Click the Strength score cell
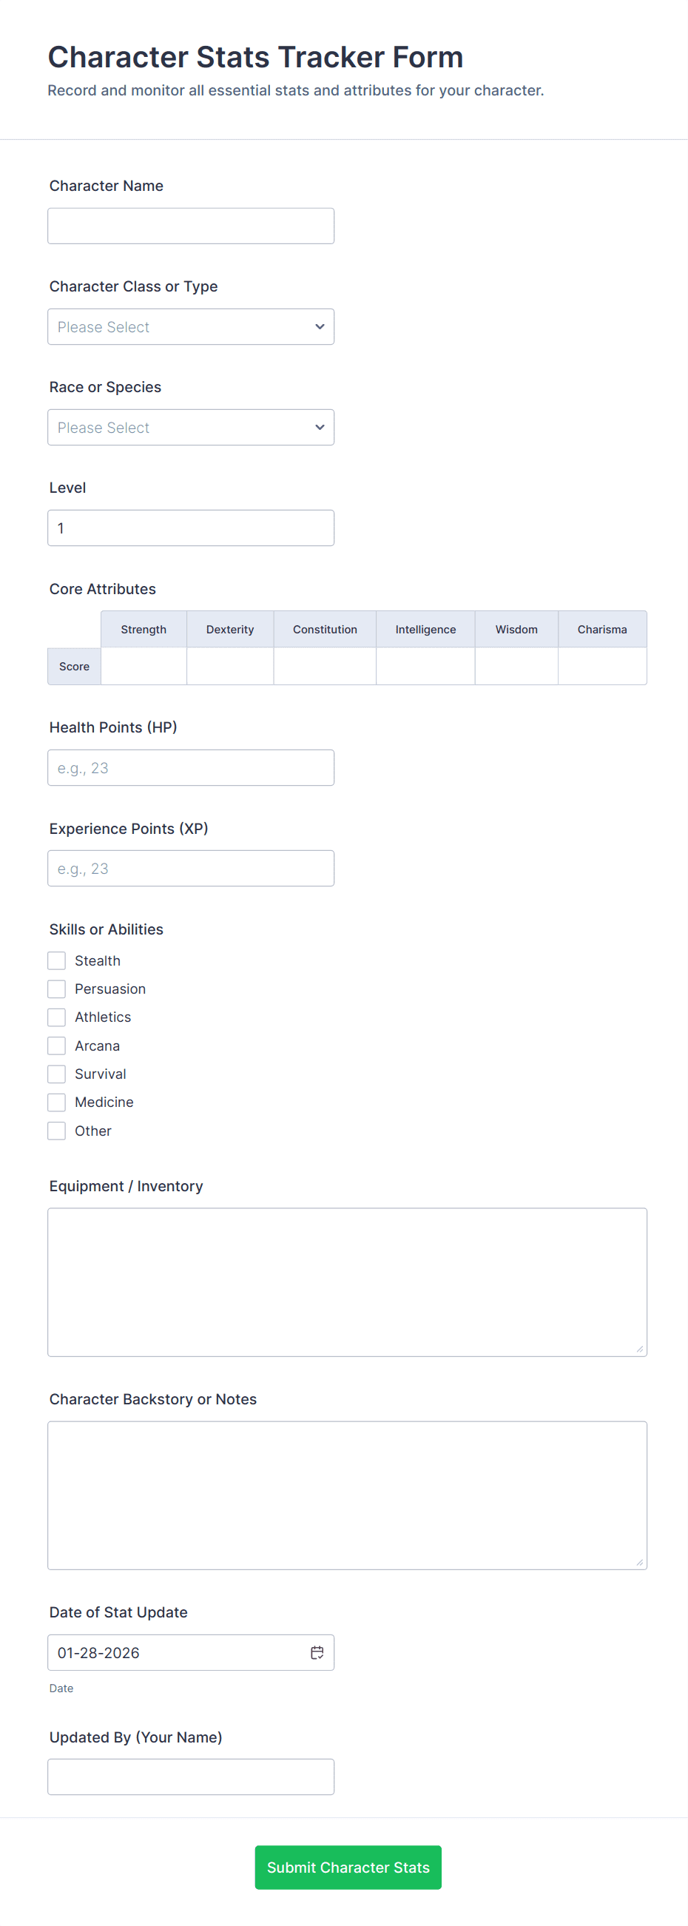The image size is (688, 1926). [143, 665]
